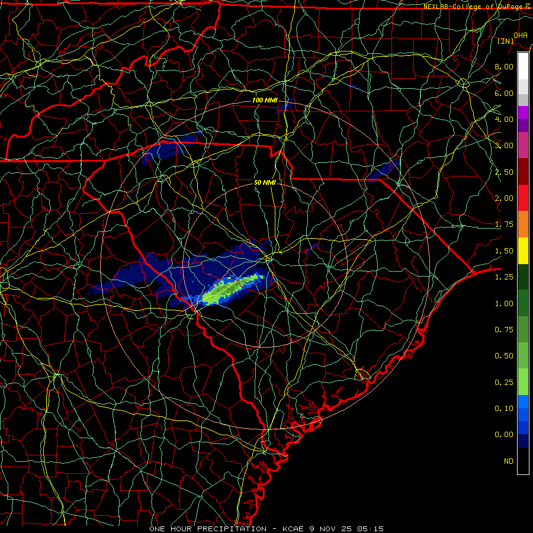Pick the dark red swatch near 2.50
The height and width of the screenshot is (533, 533).
point(523,172)
